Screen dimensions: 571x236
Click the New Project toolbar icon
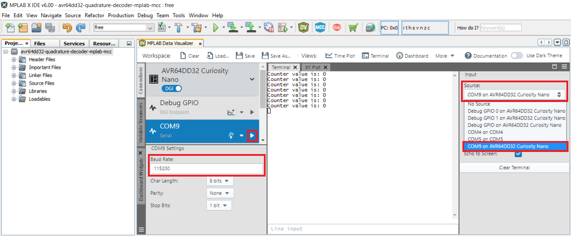pos(23,27)
